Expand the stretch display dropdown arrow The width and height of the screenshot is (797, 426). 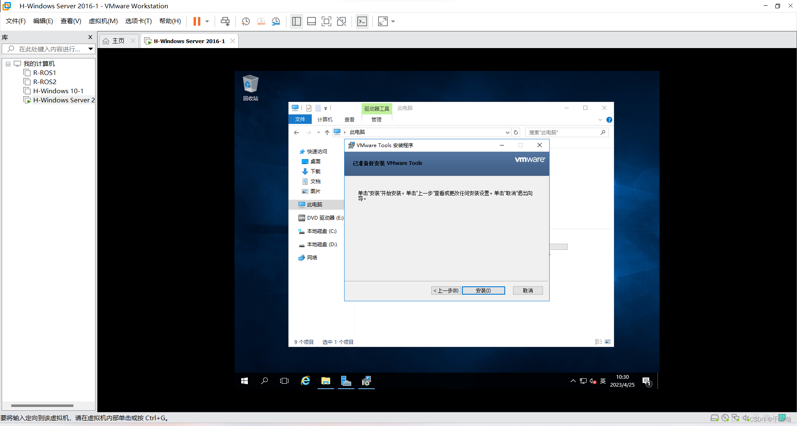tap(393, 21)
